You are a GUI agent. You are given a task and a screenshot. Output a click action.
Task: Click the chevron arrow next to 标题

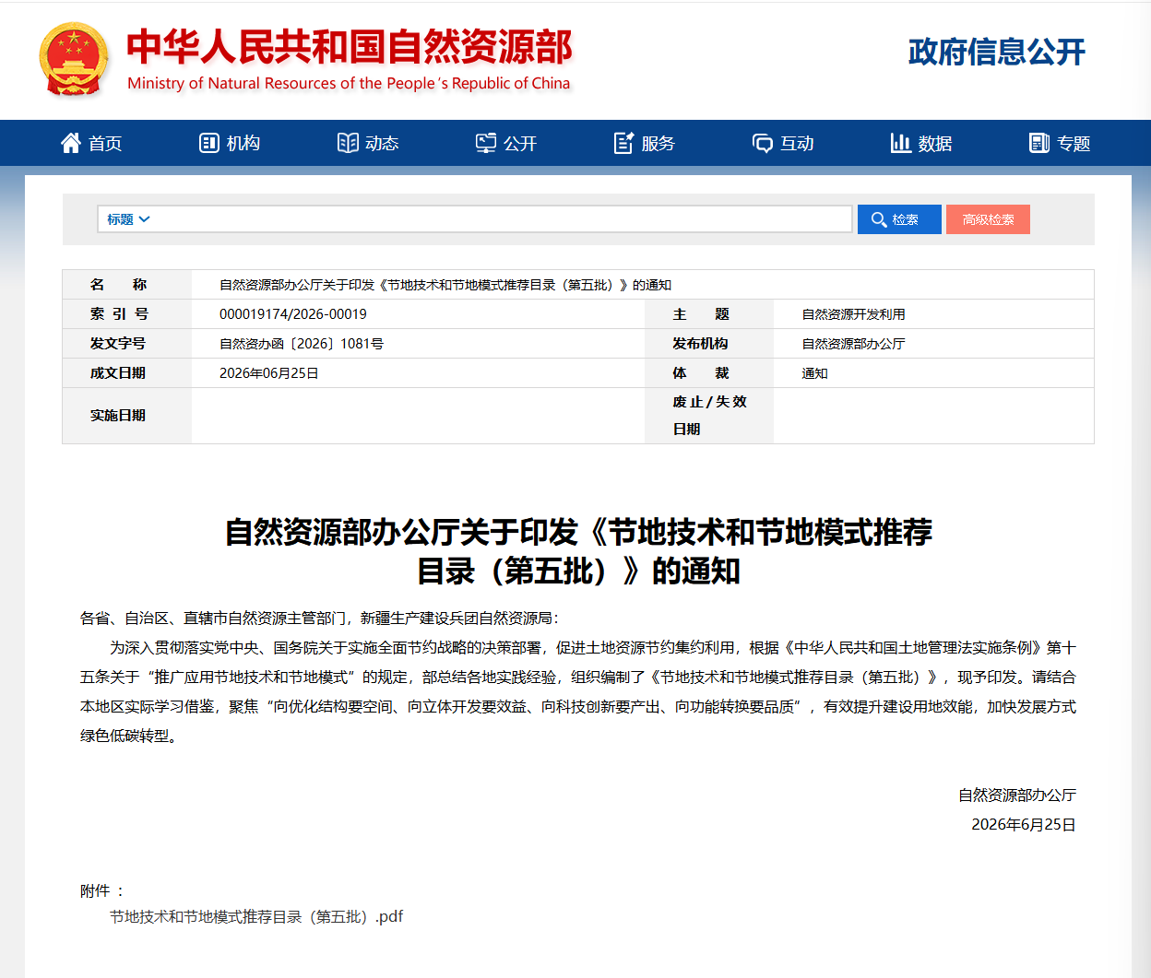144,219
